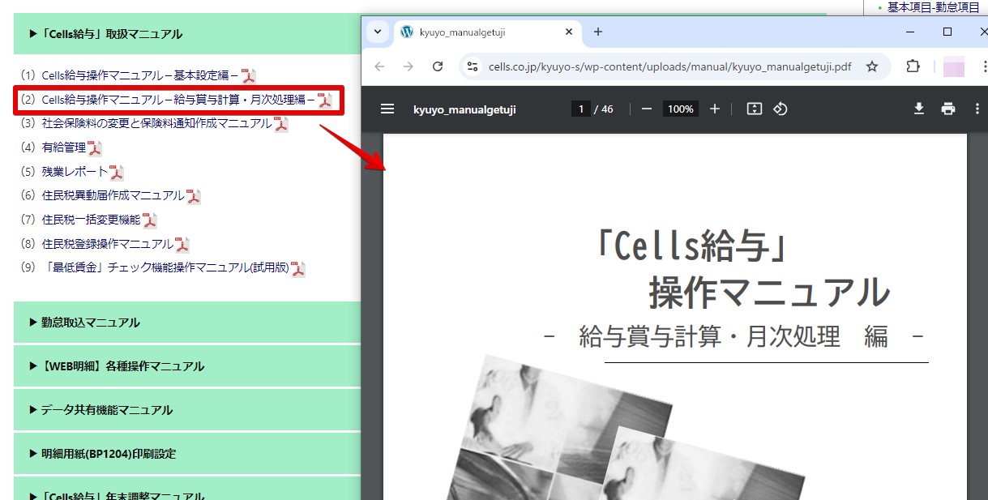Rotate the PDF page counterclockwise
The width and height of the screenshot is (988, 500).
pyautogui.click(x=781, y=109)
